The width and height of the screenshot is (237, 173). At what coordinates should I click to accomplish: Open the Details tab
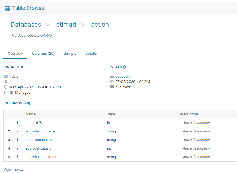[91, 54]
